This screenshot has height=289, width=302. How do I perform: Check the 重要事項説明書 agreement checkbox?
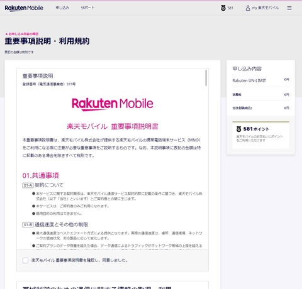25,260
